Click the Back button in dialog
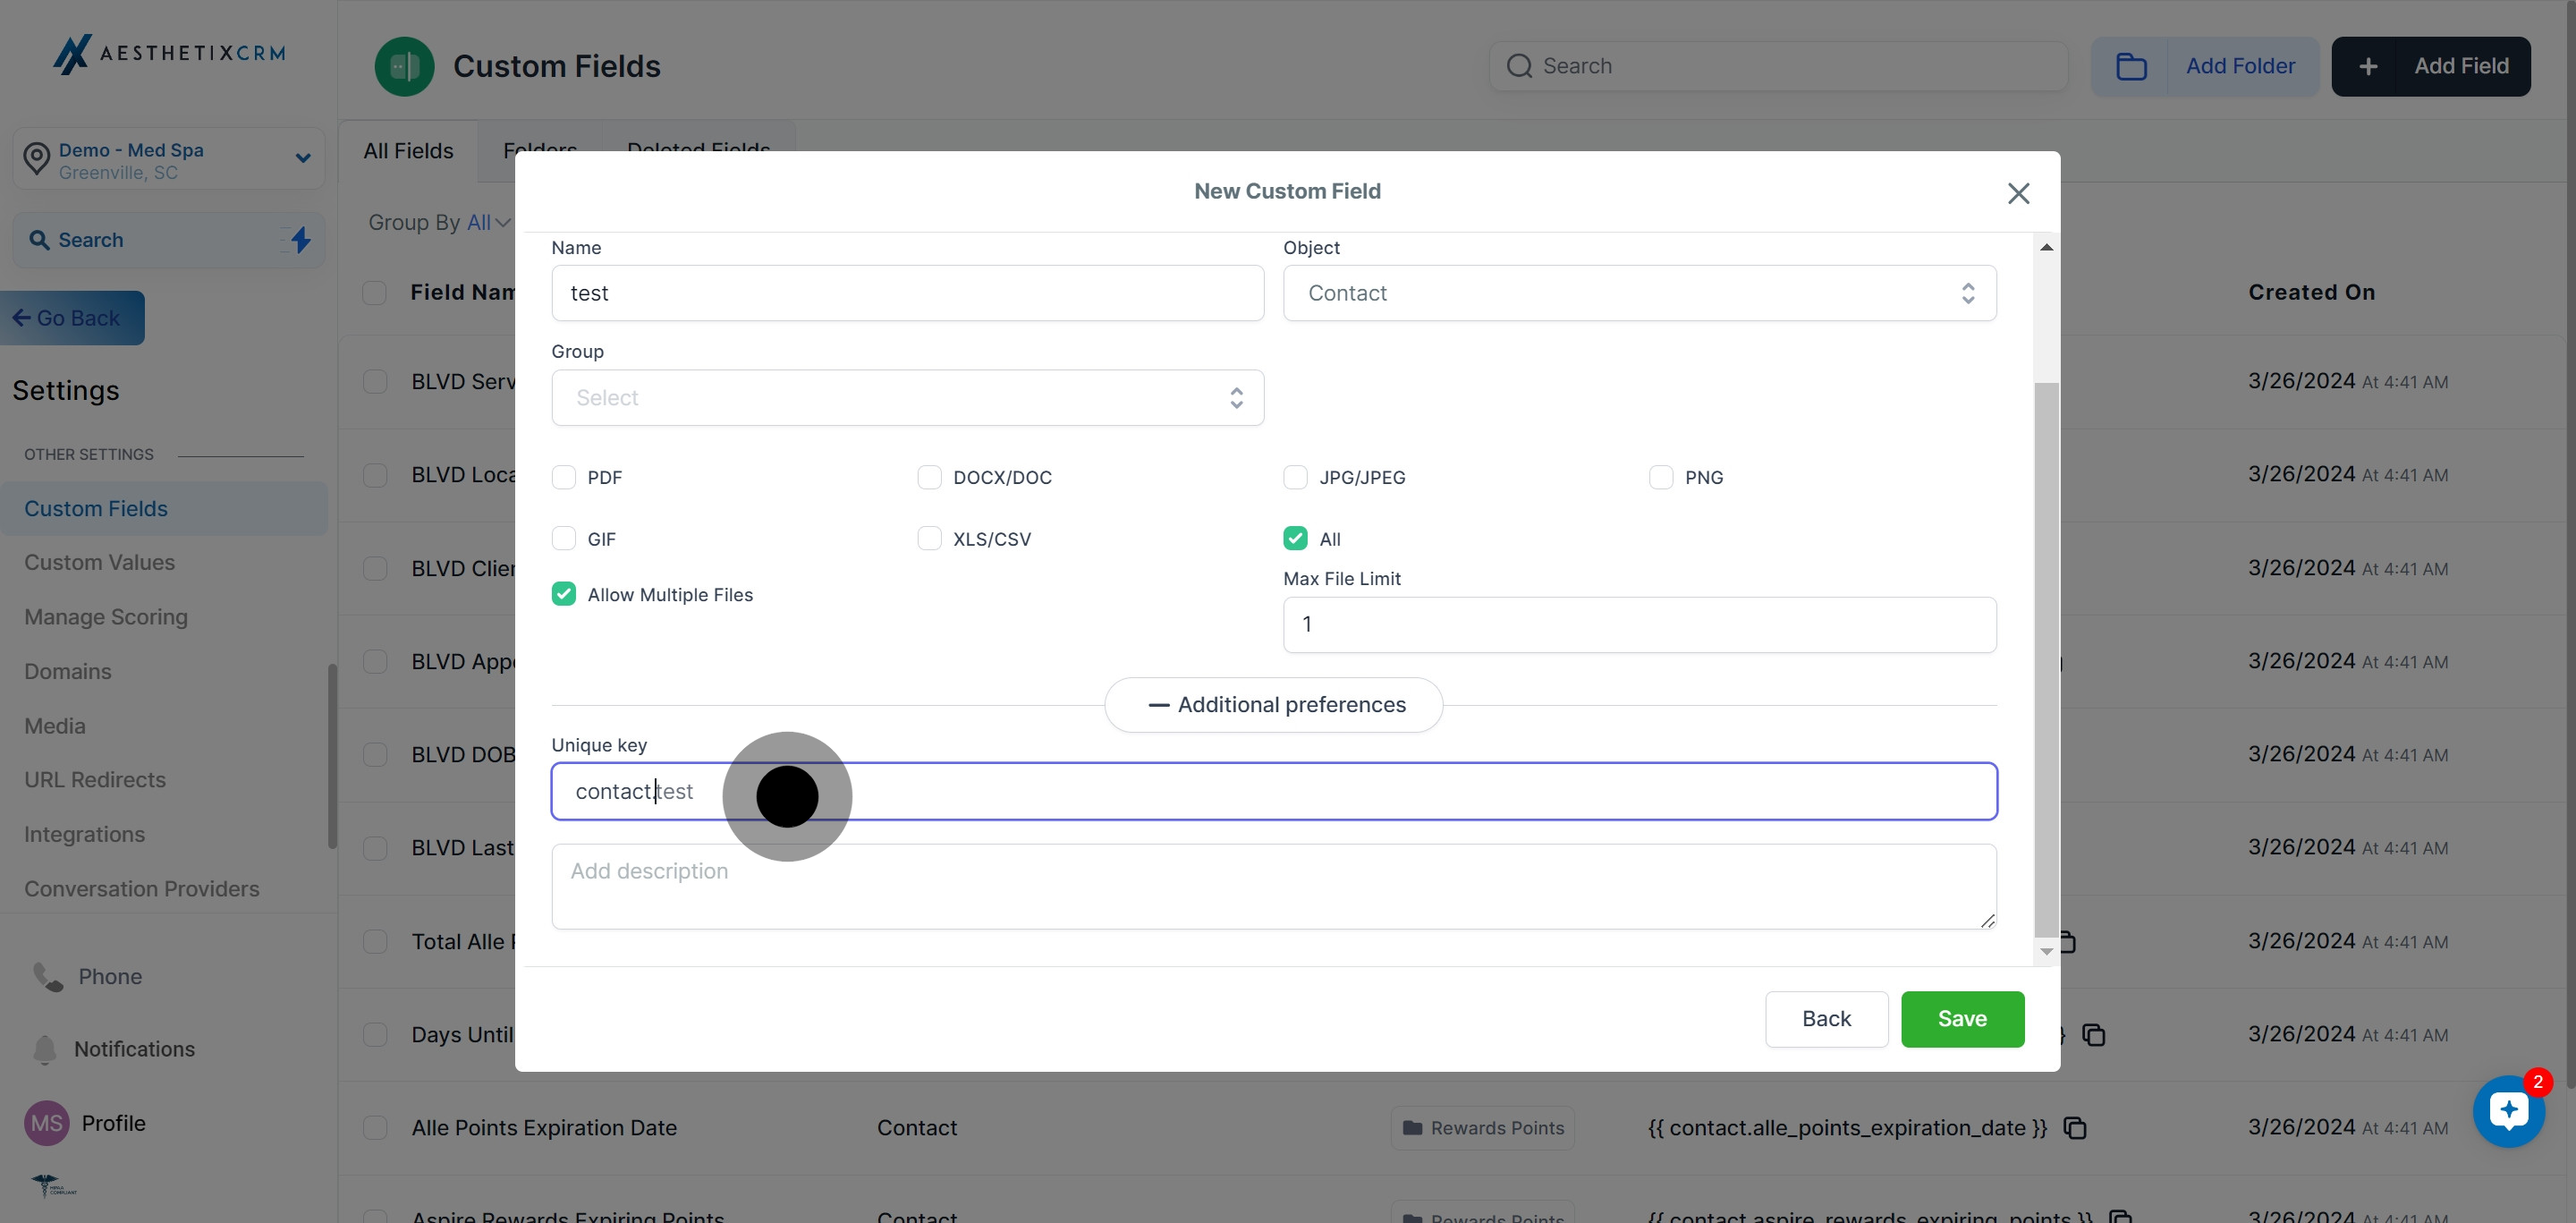 (1826, 1019)
